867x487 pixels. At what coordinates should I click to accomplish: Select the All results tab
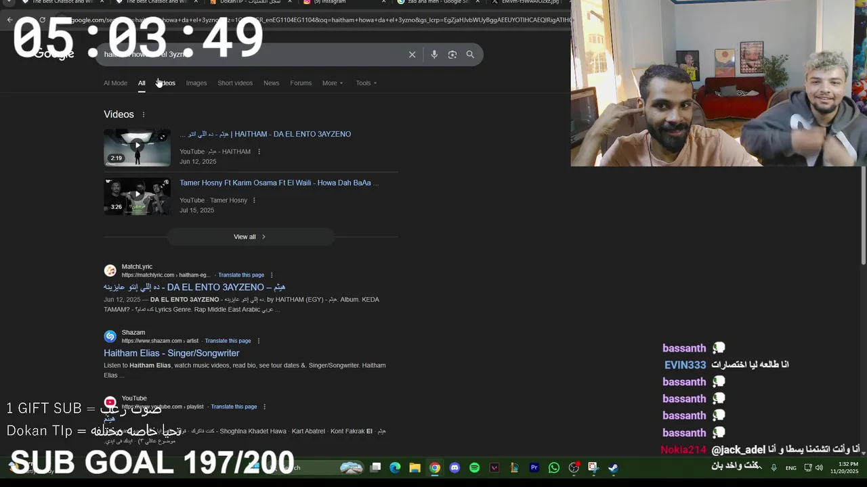pyautogui.click(x=142, y=83)
